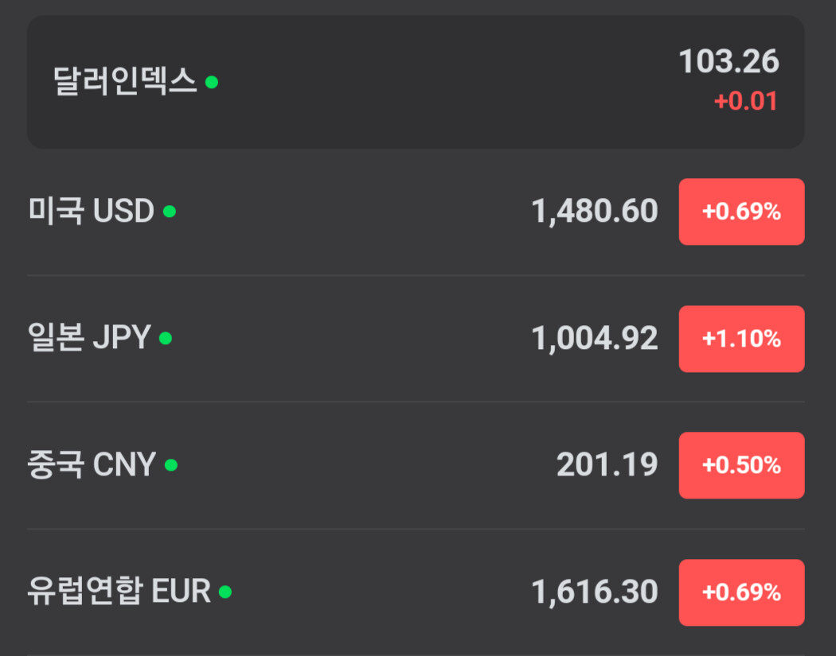Click the 1,480.60 USD rate
The width and height of the screenshot is (836, 656).
point(595,212)
